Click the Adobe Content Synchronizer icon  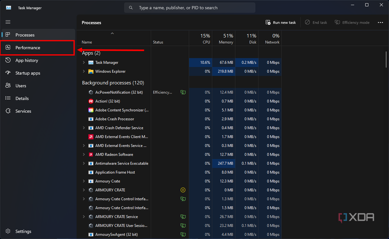pyautogui.click(x=91, y=110)
